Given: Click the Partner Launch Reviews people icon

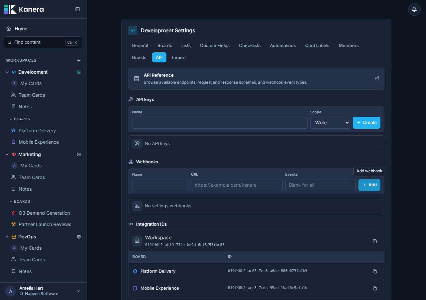Looking at the screenshot, I should [x=13, y=224].
